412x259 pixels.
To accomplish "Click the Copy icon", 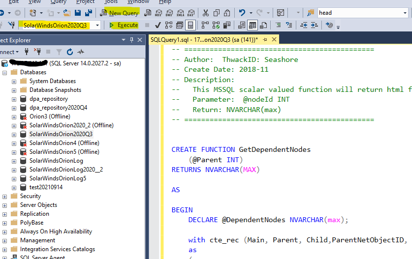I will [217, 13].
